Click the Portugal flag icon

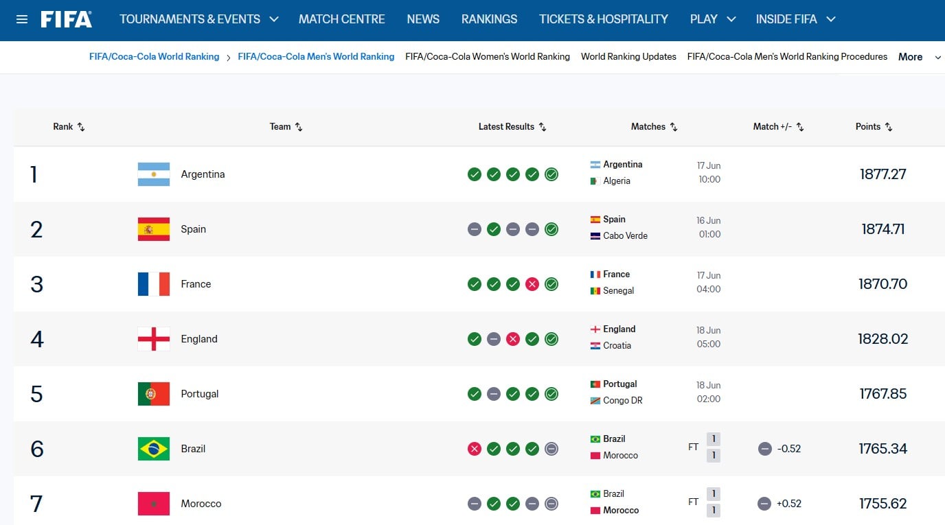tap(154, 394)
